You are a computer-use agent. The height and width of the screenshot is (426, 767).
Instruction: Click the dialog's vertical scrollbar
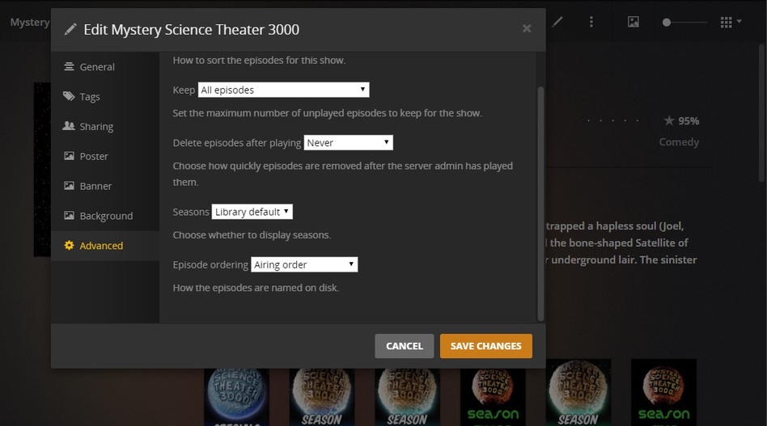(x=540, y=204)
